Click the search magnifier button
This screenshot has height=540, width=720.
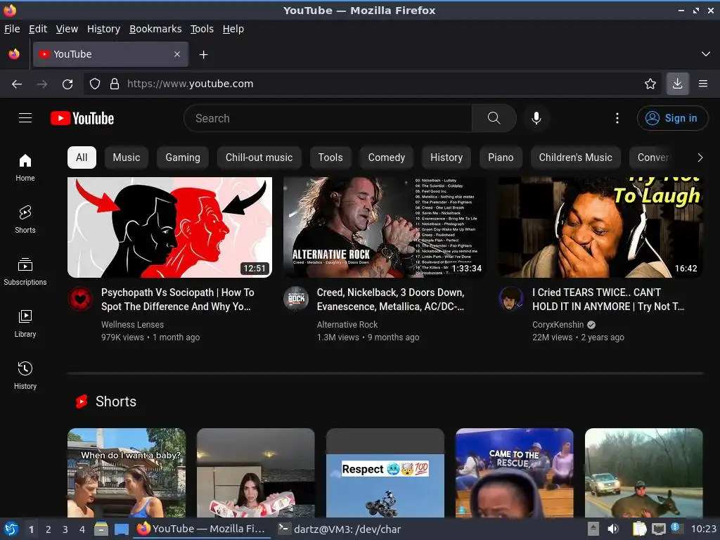(x=494, y=118)
